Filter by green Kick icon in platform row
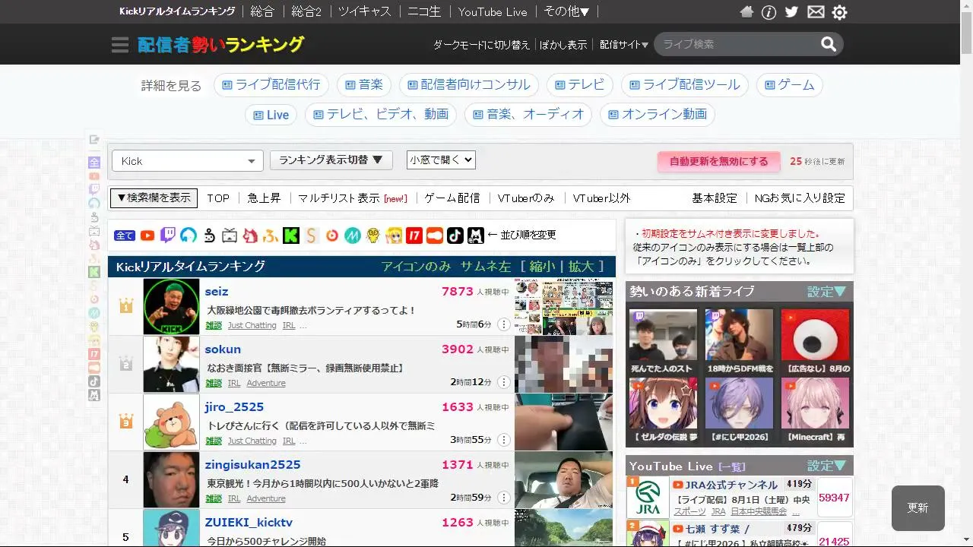Image resolution: width=973 pixels, height=547 pixels. 291,236
